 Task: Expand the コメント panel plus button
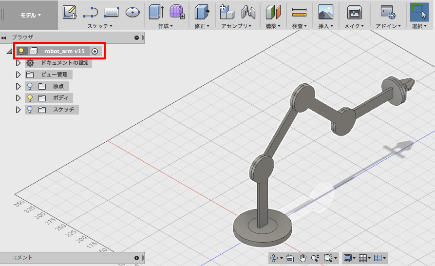pos(136,258)
